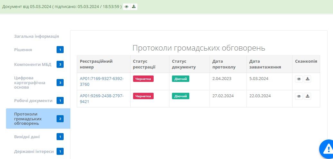
Task: Download scan of protocol AP01:7169-9327-6392-3760
Action: 307,79
